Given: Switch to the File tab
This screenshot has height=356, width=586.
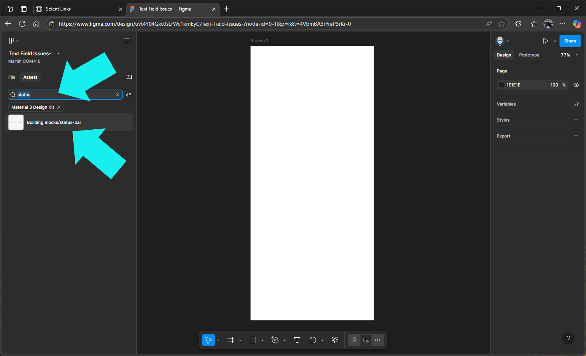Looking at the screenshot, I should point(12,77).
